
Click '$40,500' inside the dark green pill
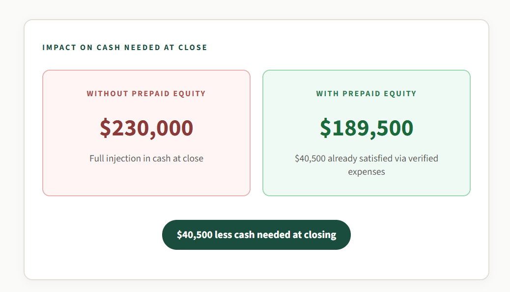195,235
